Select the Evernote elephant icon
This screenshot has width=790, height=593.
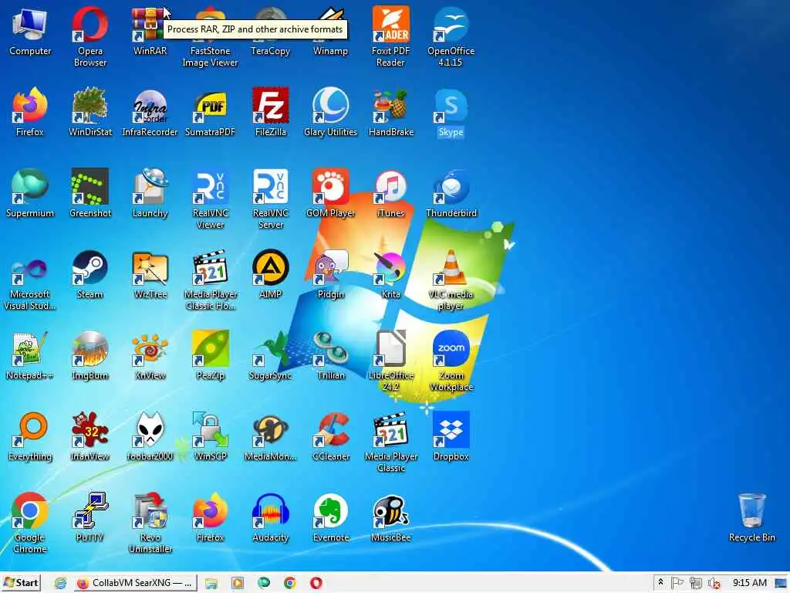(330, 518)
